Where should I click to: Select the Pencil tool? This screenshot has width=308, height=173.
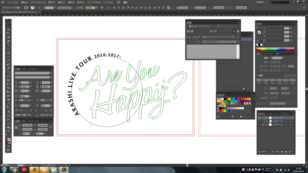coord(8,61)
